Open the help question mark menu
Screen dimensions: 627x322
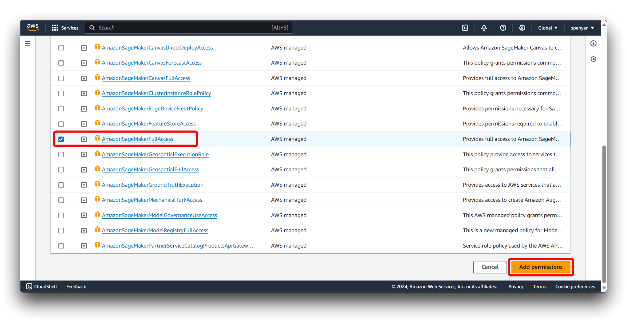click(x=503, y=28)
